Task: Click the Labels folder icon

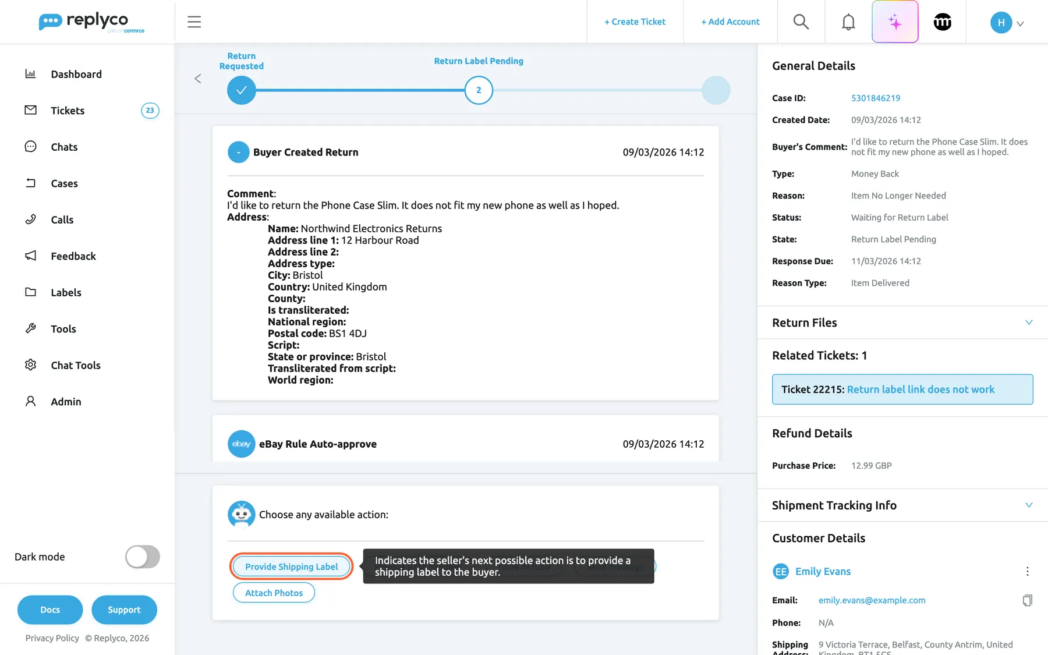Action: point(31,292)
